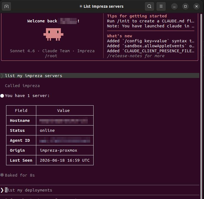Click 'You have 1 server:' response text
This screenshot has width=204, height=199.
point(27,96)
